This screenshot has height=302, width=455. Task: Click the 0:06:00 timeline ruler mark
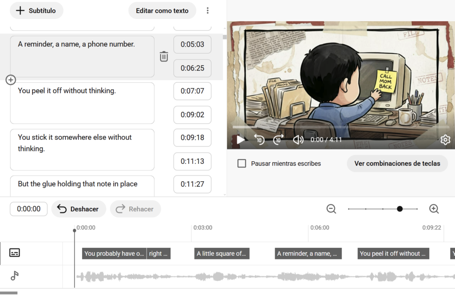pos(320,228)
